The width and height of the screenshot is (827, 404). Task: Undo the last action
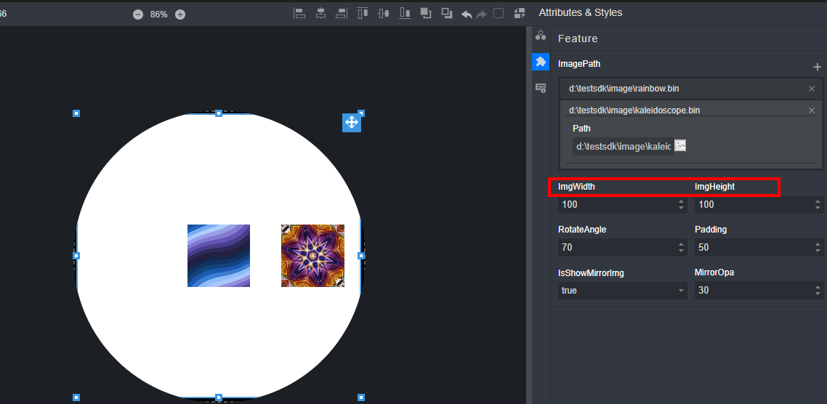point(467,14)
